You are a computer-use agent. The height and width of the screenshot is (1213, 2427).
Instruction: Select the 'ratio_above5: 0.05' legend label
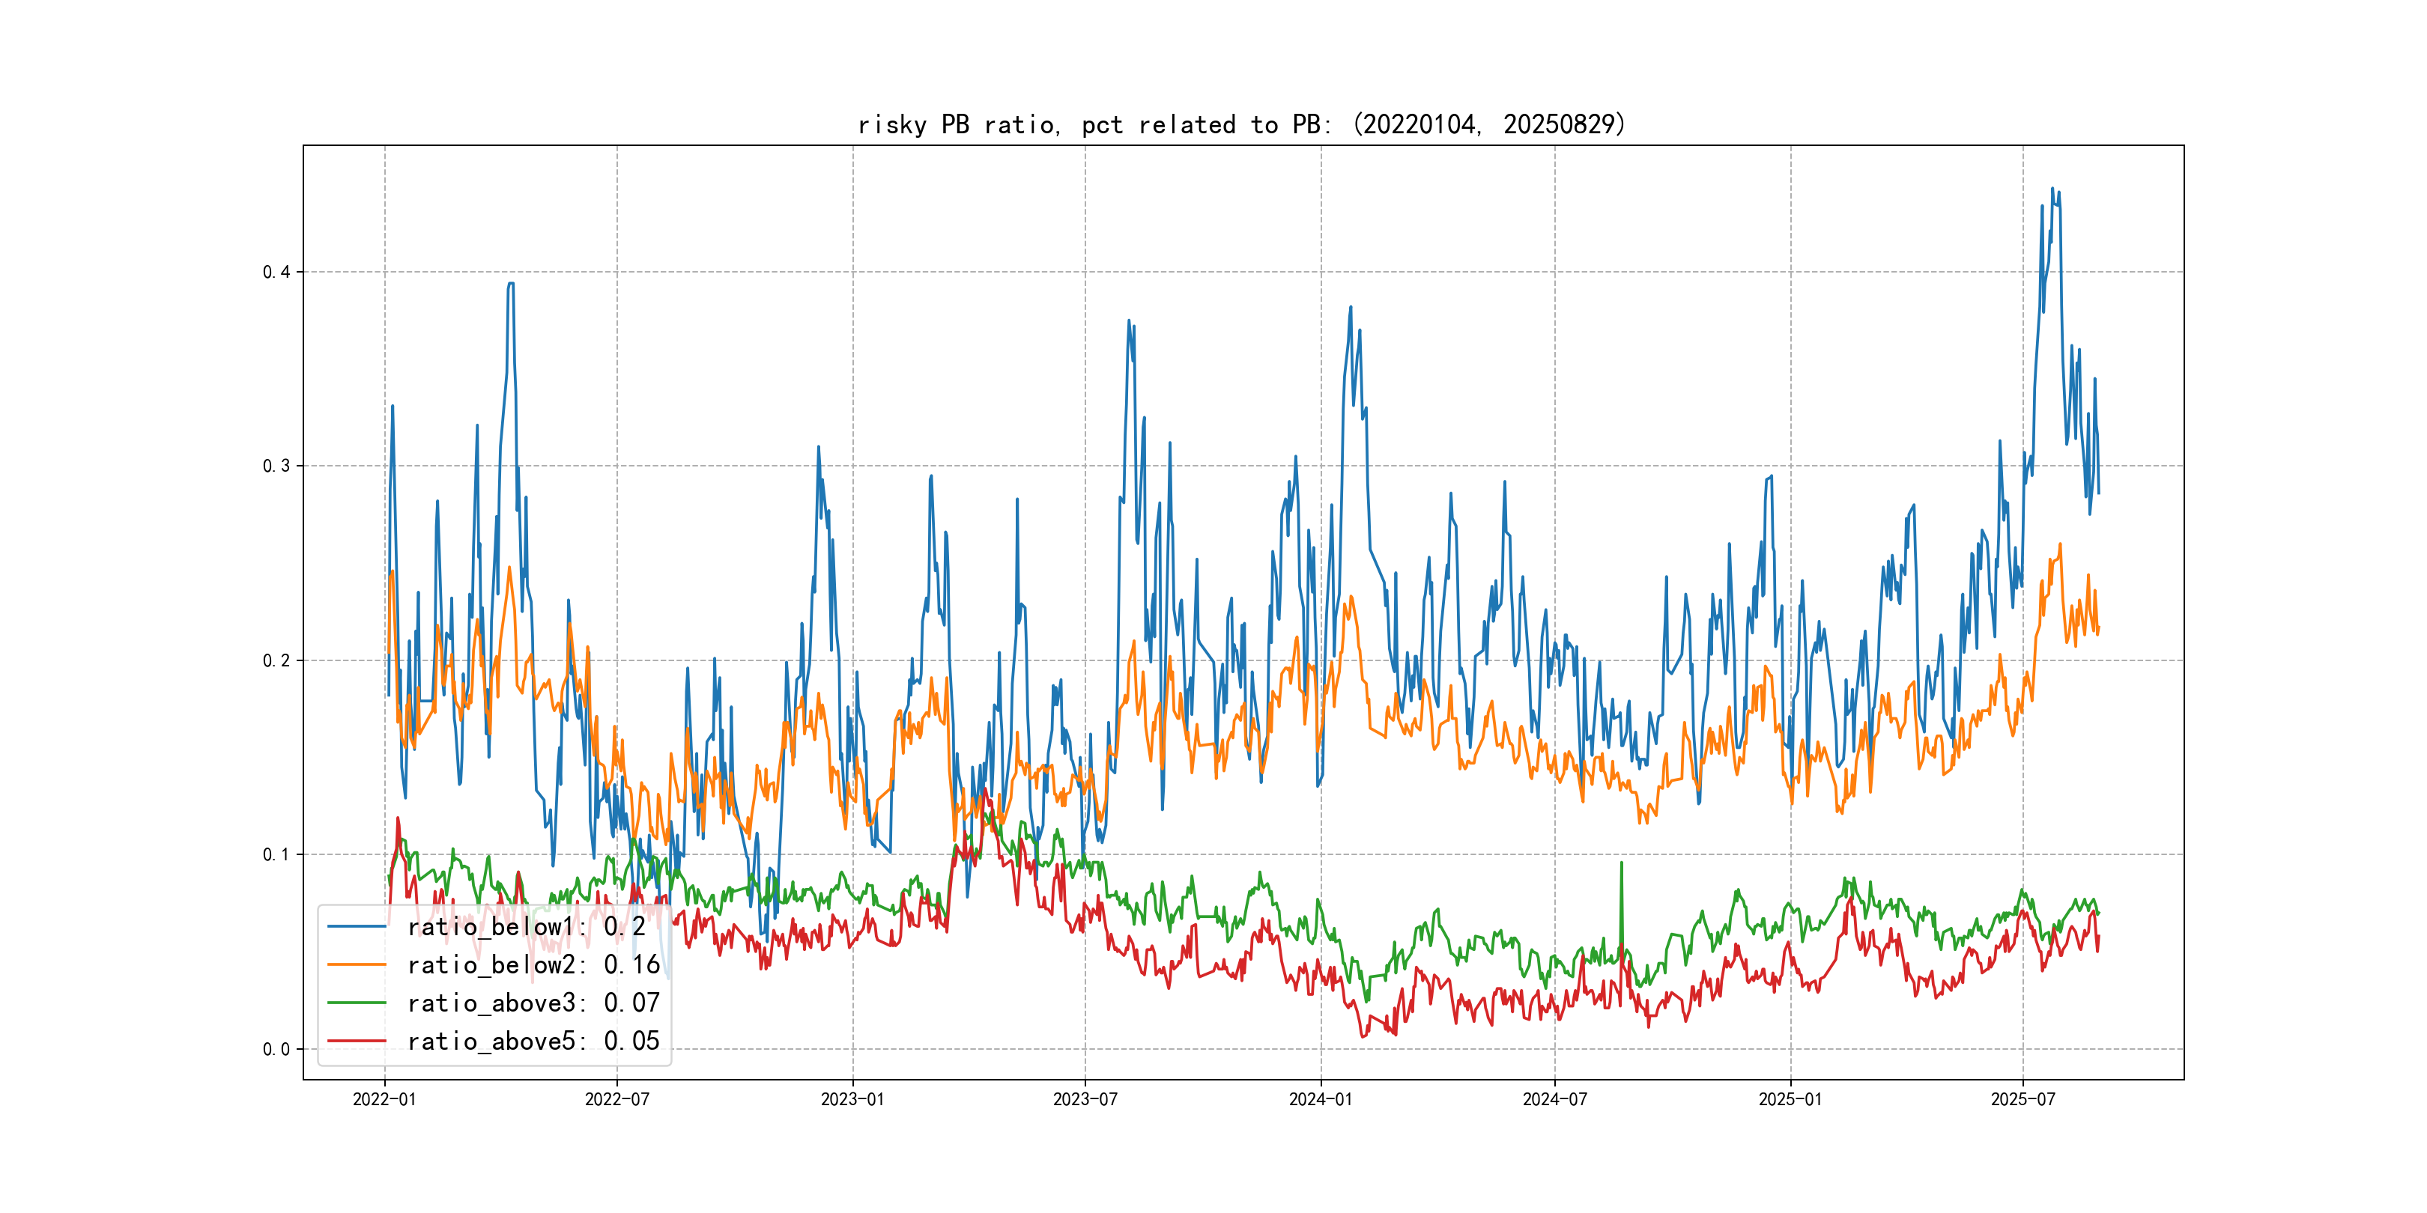(533, 1041)
